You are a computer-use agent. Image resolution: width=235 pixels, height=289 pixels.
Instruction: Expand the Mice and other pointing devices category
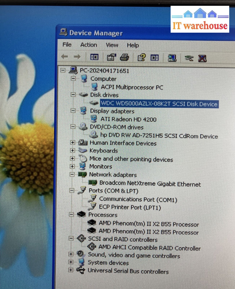pos(72,158)
